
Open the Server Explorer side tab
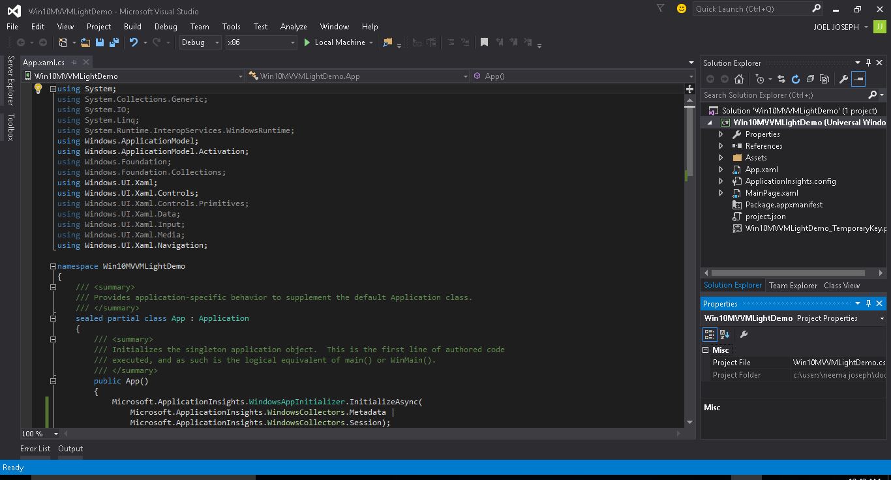10,81
